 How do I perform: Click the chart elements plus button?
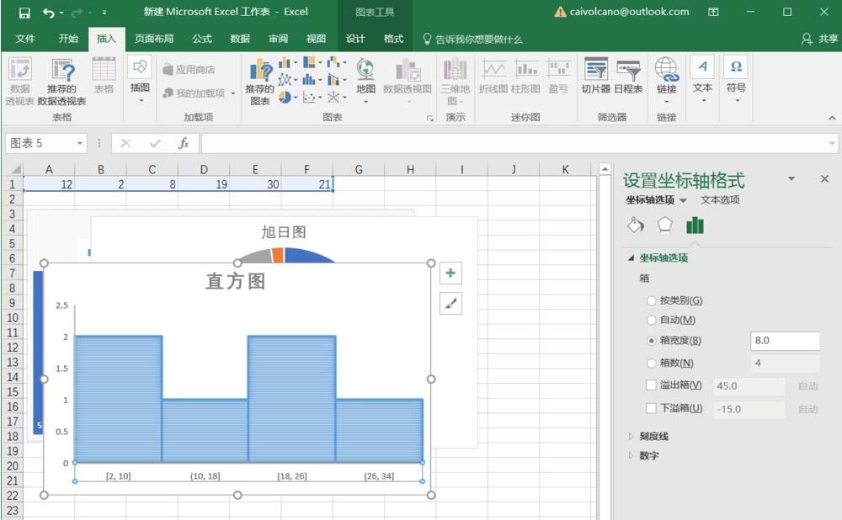click(x=450, y=273)
